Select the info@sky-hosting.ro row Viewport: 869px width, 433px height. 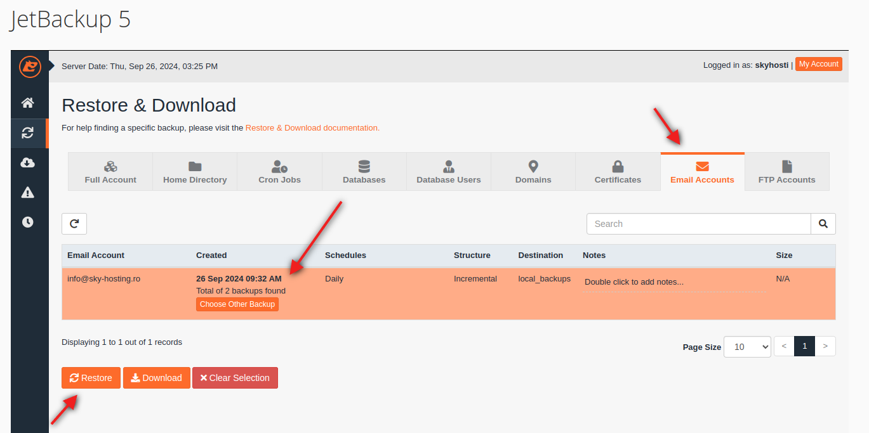(x=449, y=294)
